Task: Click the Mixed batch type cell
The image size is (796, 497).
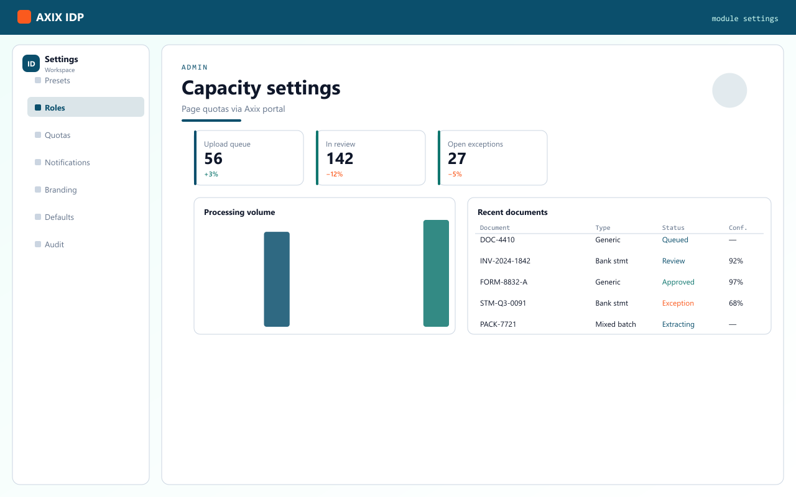Action: [x=616, y=324]
